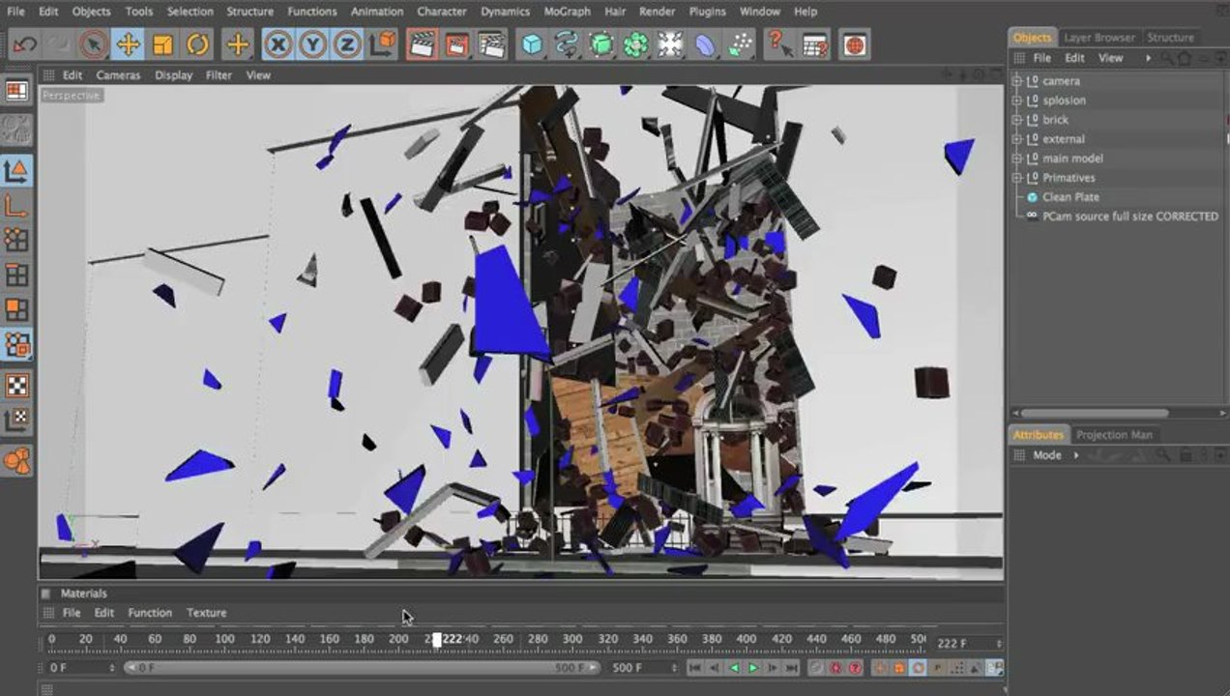Open the blue deformer icon
The width and height of the screenshot is (1230, 696).
pyautogui.click(x=705, y=43)
